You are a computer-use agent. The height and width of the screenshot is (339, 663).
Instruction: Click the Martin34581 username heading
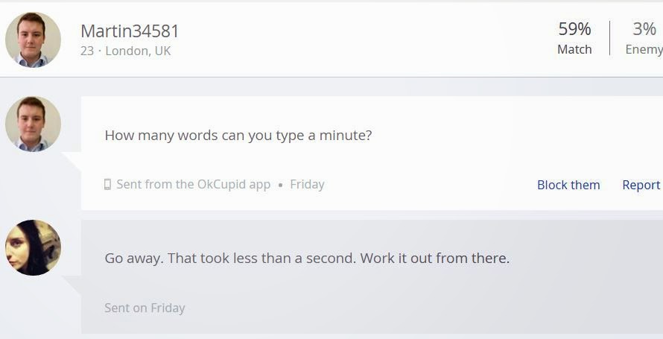[x=130, y=31]
